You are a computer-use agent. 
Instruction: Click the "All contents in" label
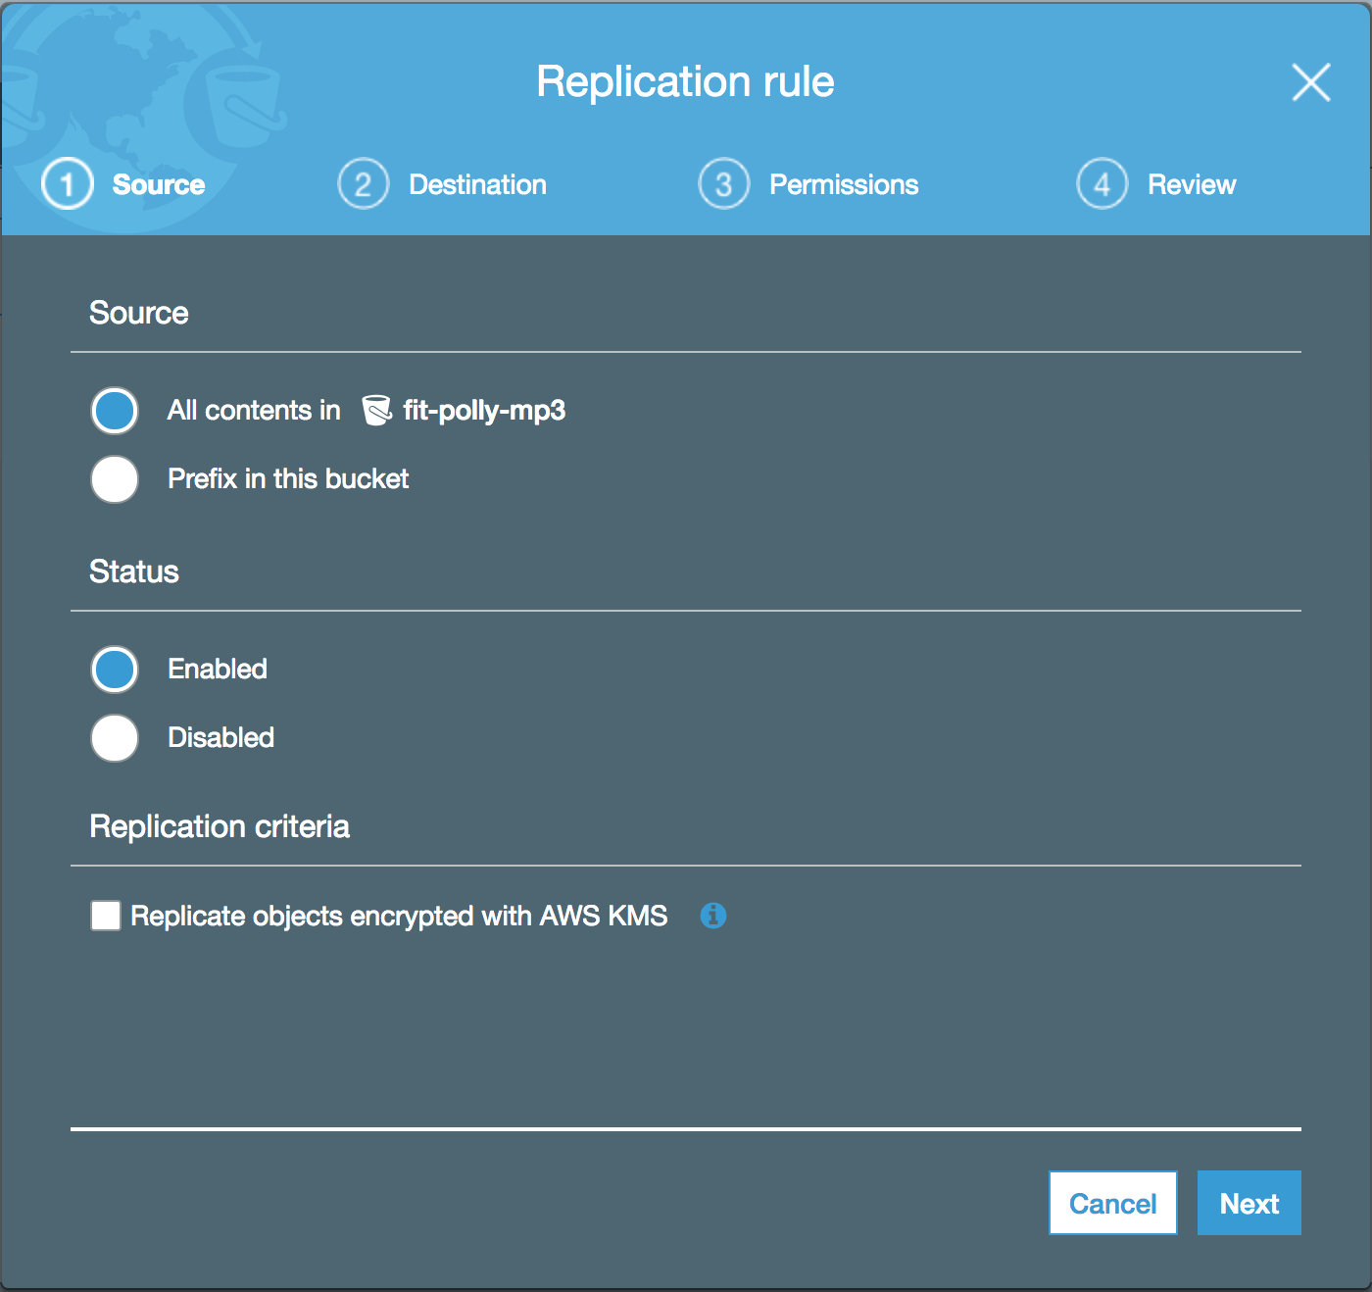click(x=254, y=410)
